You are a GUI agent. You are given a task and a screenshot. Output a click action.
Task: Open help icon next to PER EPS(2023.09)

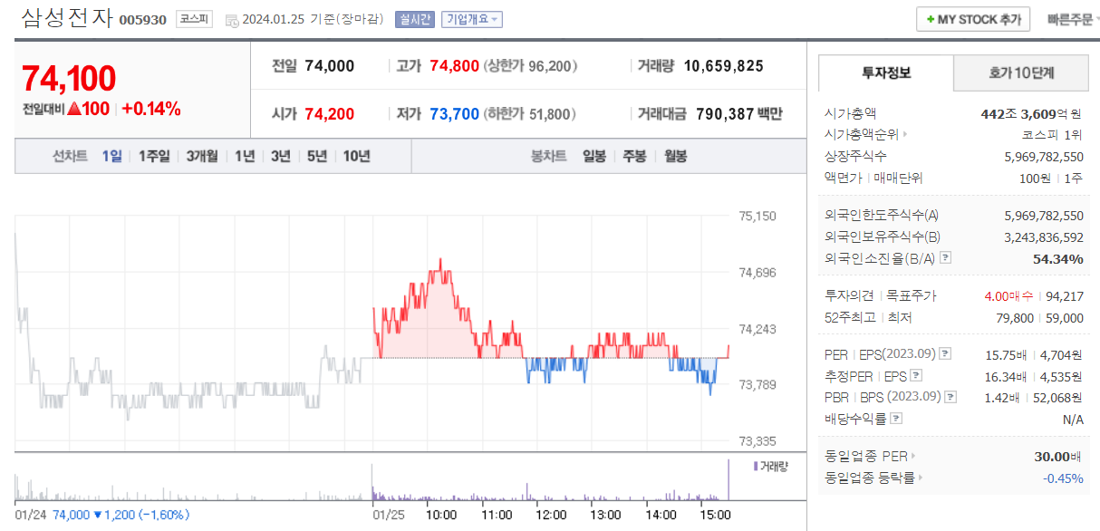click(x=946, y=353)
